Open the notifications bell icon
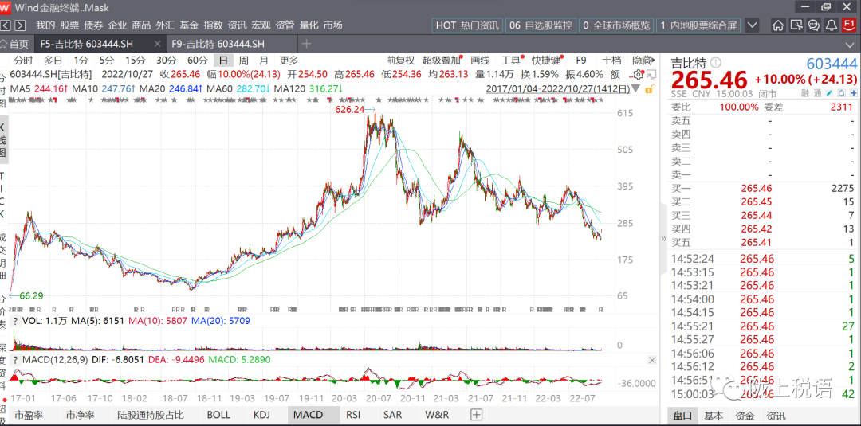Image resolution: width=861 pixels, height=426 pixels. (x=832, y=25)
